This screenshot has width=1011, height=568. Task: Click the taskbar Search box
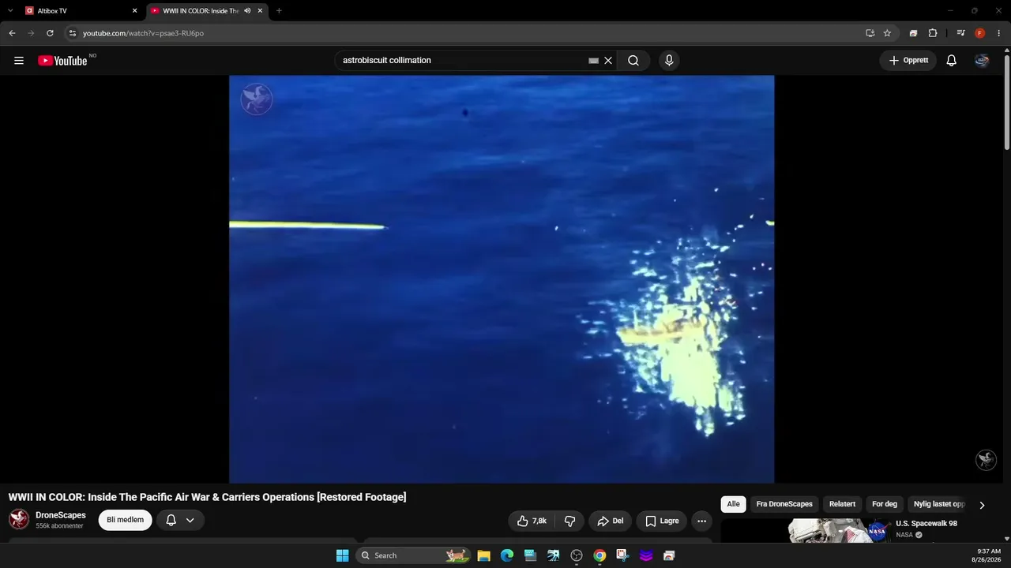[x=413, y=555]
